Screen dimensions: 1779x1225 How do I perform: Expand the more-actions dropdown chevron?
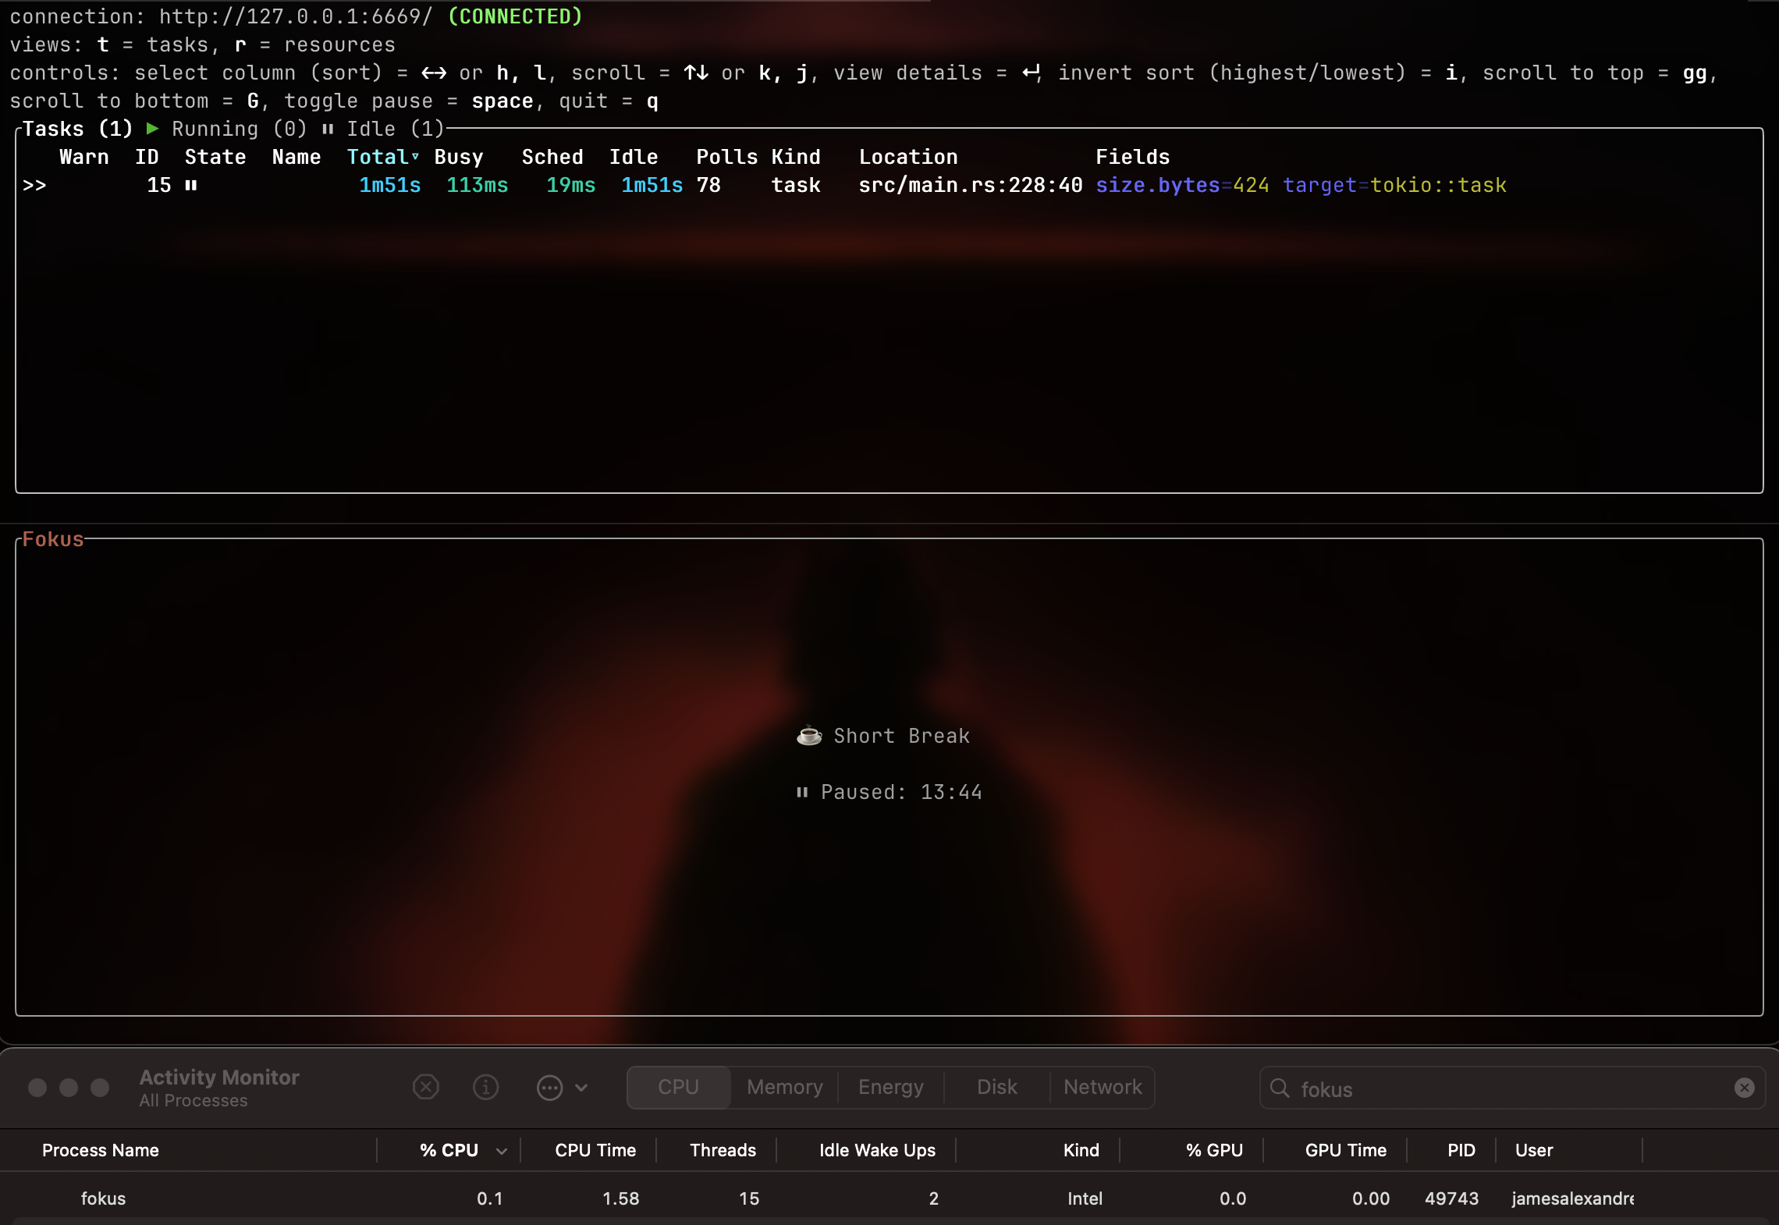point(581,1087)
